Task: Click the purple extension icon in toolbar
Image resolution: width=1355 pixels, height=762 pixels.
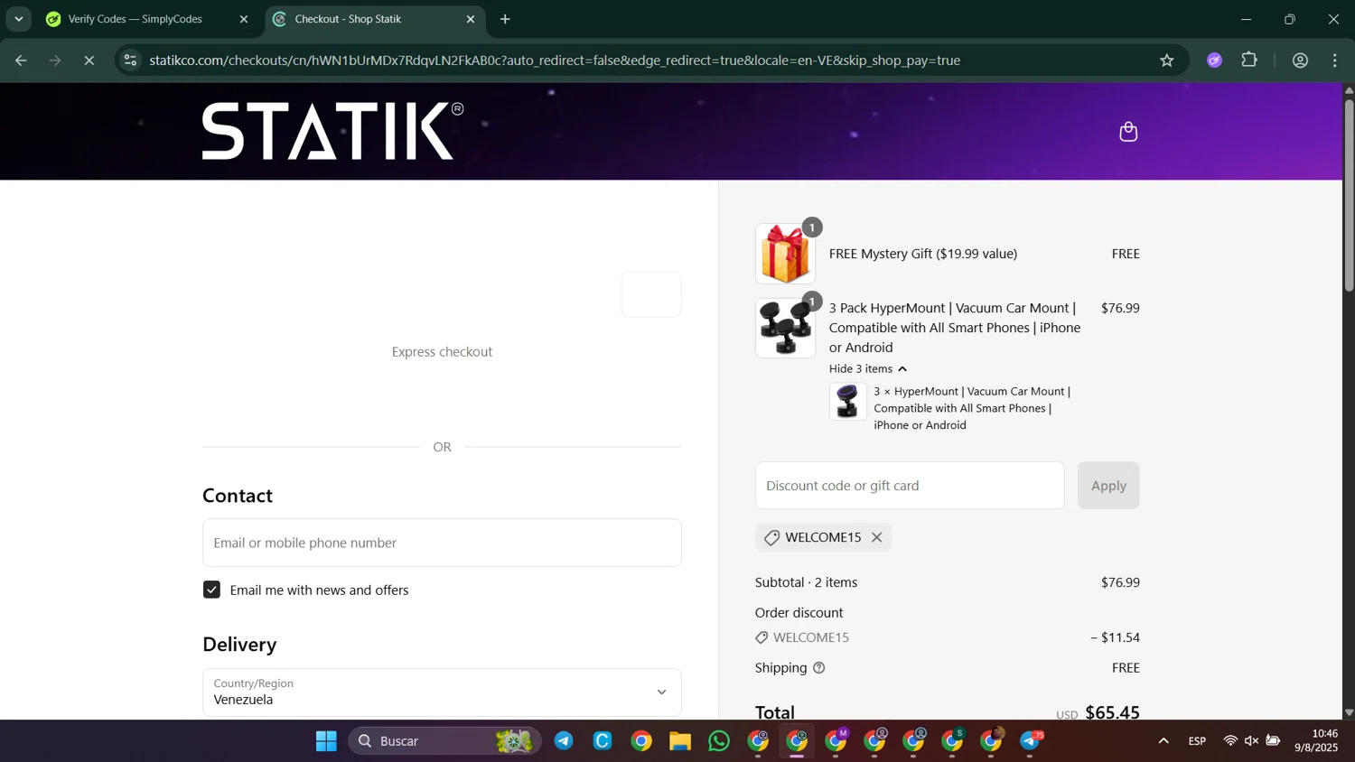Action: 1214,60
